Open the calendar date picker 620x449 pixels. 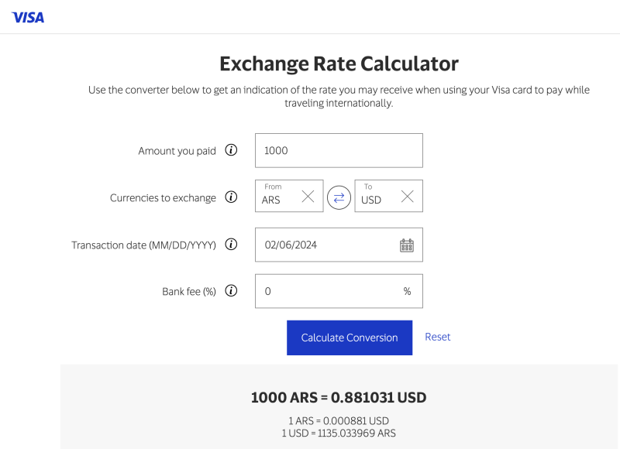tap(407, 245)
